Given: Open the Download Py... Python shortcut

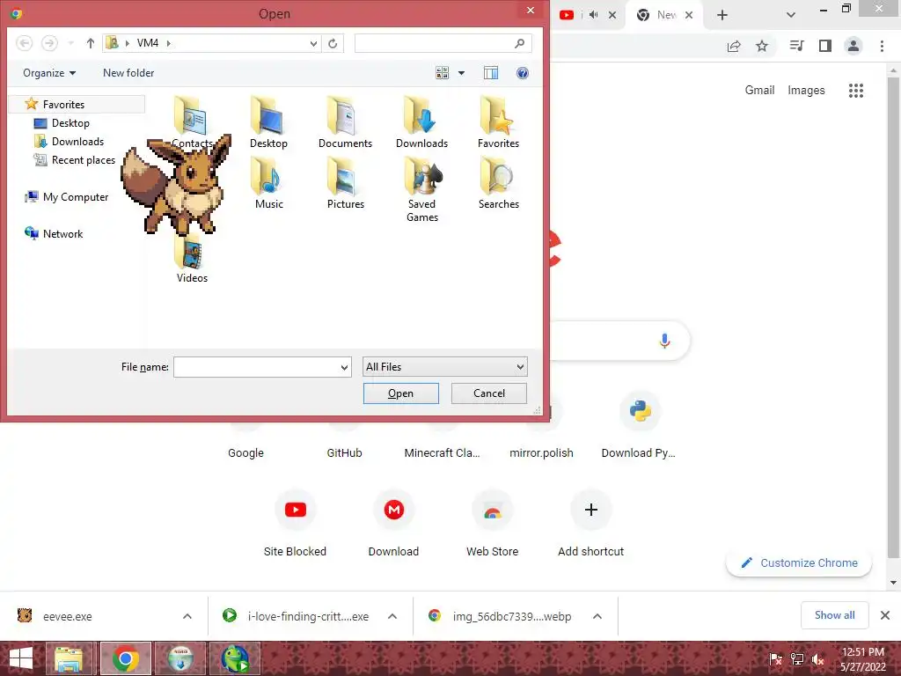Looking at the screenshot, I should tap(640, 425).
